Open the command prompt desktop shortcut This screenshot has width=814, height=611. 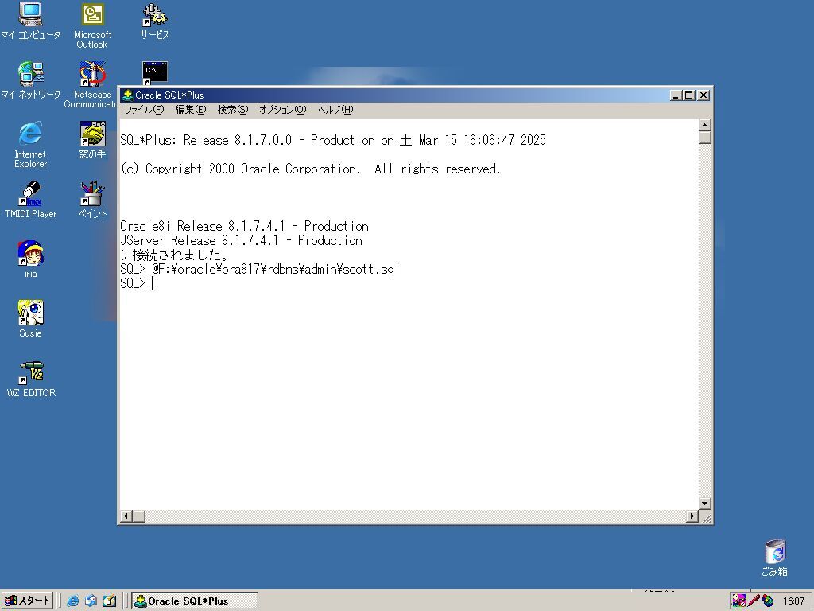[155, 73]
